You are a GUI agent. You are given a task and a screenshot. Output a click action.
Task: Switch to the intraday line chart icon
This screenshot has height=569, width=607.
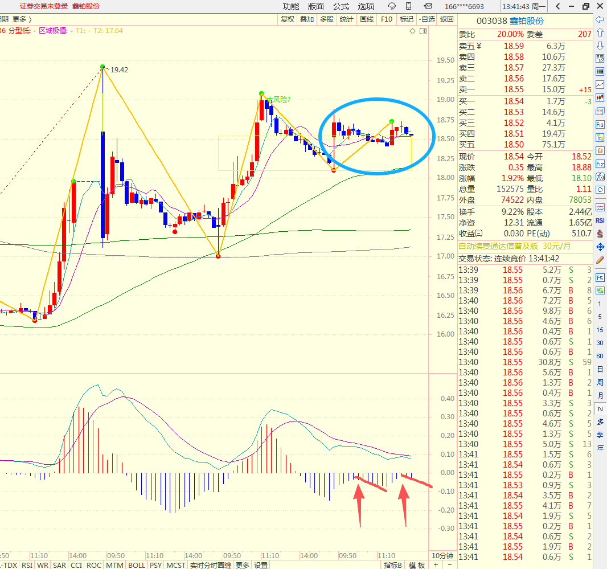coord(600,85)
